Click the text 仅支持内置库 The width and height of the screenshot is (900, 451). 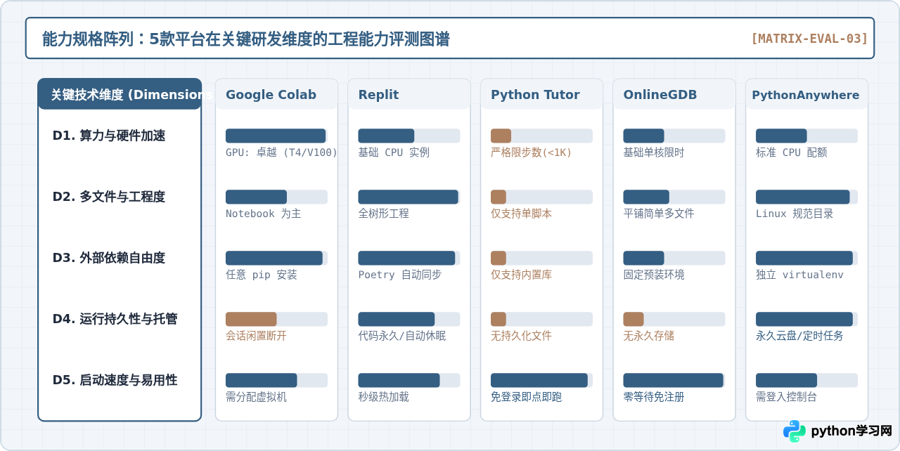(x=522, y=275)
